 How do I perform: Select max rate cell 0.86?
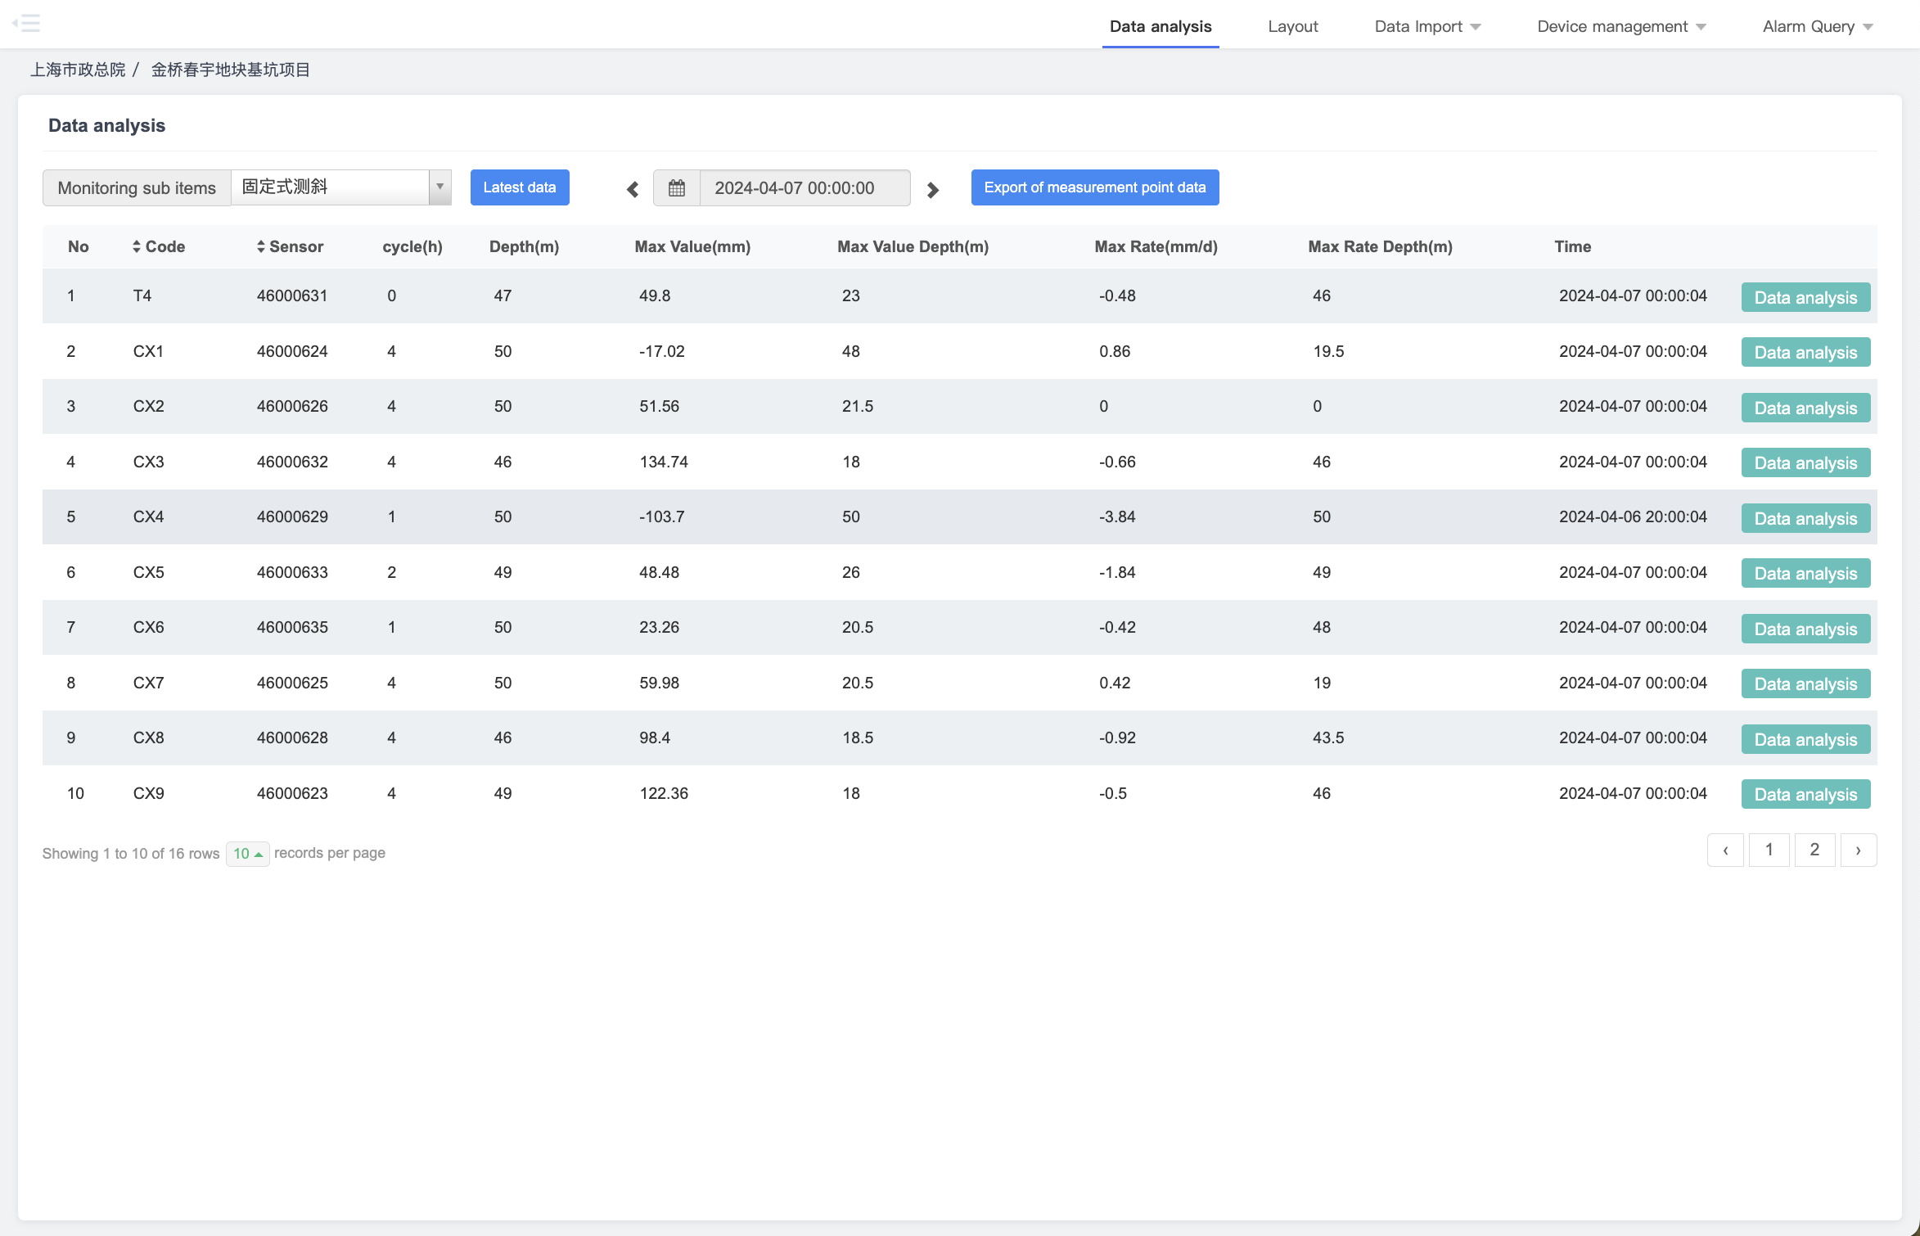[1115, 351]
